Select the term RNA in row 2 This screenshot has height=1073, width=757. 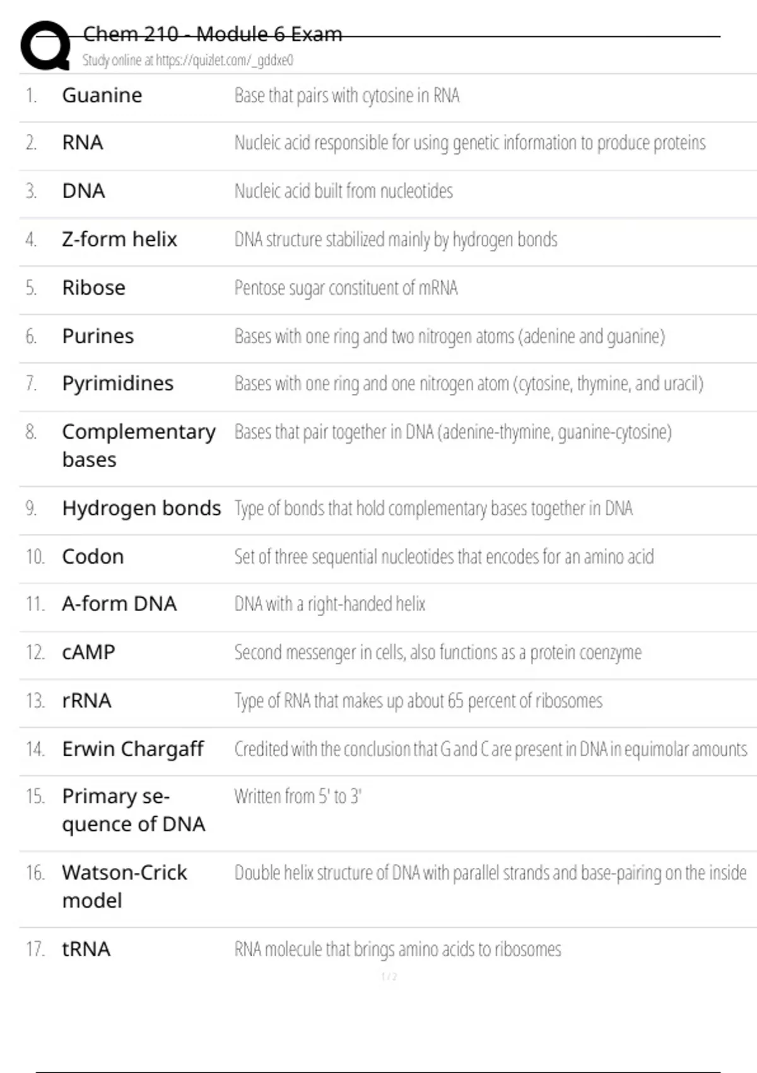(x=83, y=143)
